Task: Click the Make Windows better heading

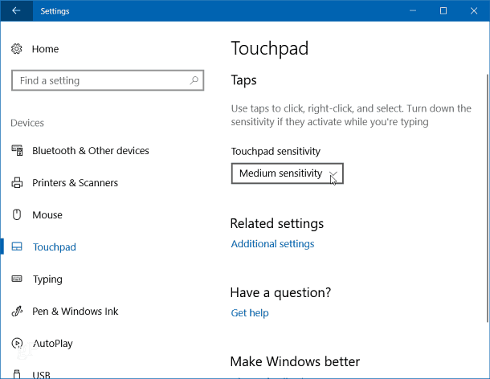Action: [x=295, y=361]
